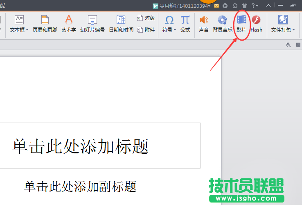
Task: Insert sound (声音)
Action: coord(204,24)
